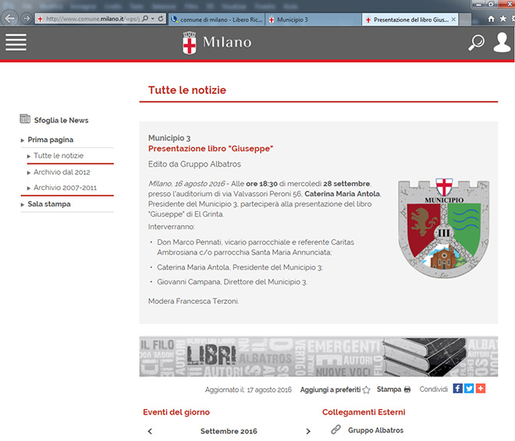This screenshot has height=441, width=515.
Task: Go to next month in calendar
Action: click(308, 431)
